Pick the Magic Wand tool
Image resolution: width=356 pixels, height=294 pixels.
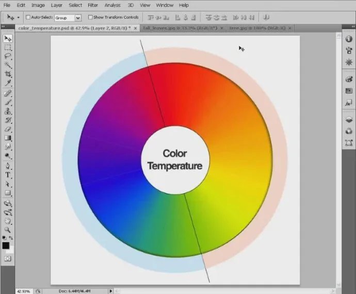coord(8,64)
